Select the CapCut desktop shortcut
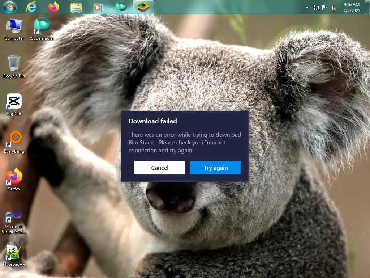Screen dimensions: 370x278 (x=14, y=105)
